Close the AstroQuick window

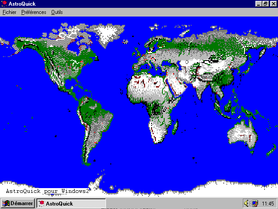pos(272,3)
